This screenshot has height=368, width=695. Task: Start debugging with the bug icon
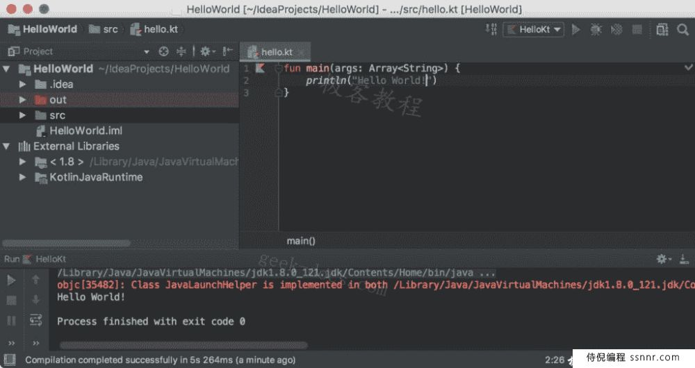596,30
